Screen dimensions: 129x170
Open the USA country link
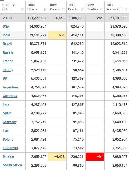6,26
